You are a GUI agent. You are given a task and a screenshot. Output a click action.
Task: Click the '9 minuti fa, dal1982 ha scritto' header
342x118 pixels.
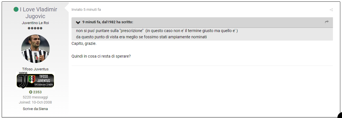pyautogui.click(x=108, y=22)
